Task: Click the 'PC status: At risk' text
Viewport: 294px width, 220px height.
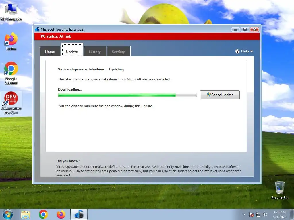Action: (x=56, y=36)
